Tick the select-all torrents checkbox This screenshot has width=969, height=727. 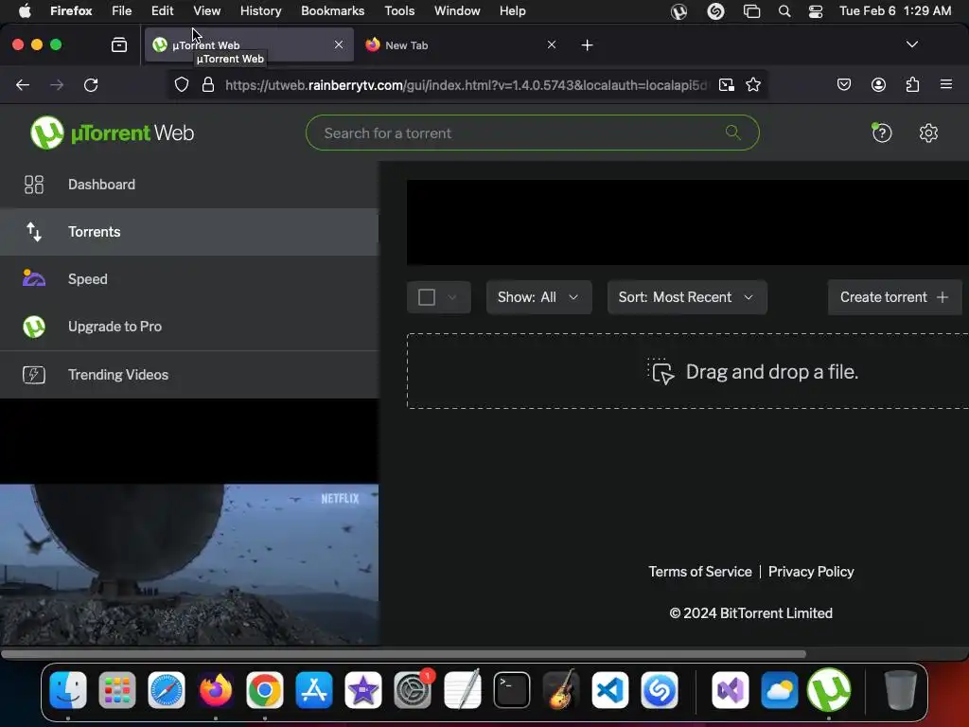click(x=427, y=297)
